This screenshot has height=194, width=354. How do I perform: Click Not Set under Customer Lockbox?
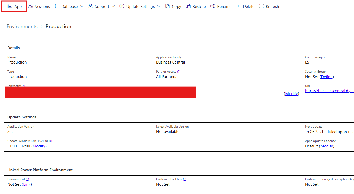click(163, 184)
